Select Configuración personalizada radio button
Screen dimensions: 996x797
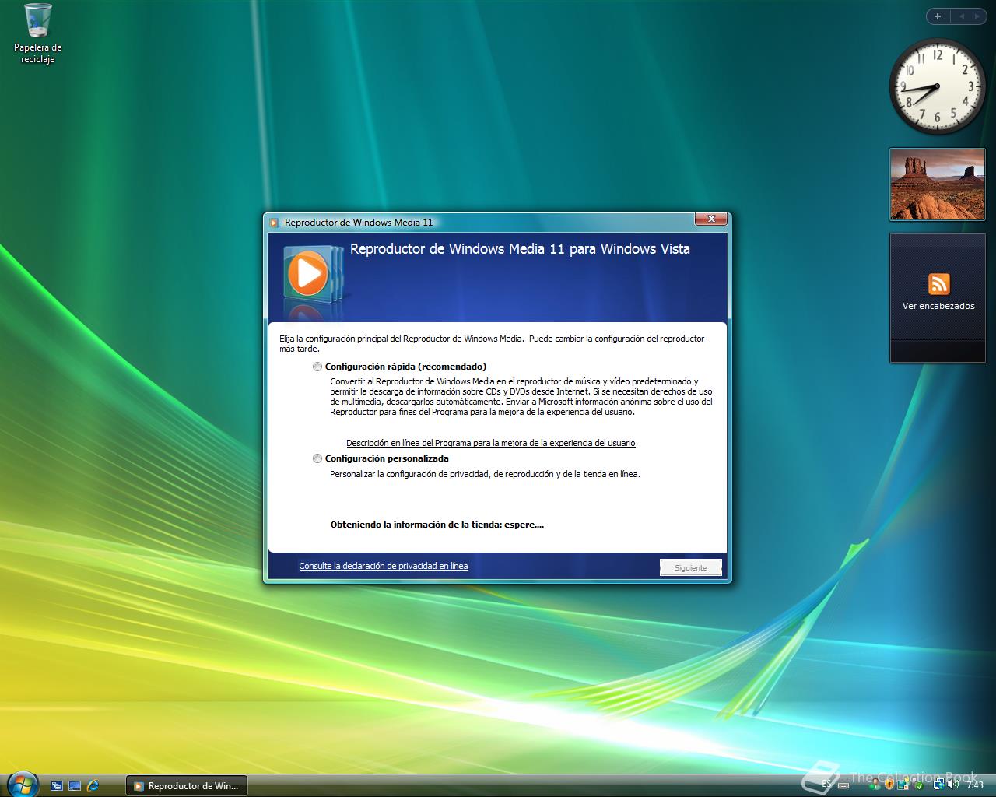[x=317, y=458]
